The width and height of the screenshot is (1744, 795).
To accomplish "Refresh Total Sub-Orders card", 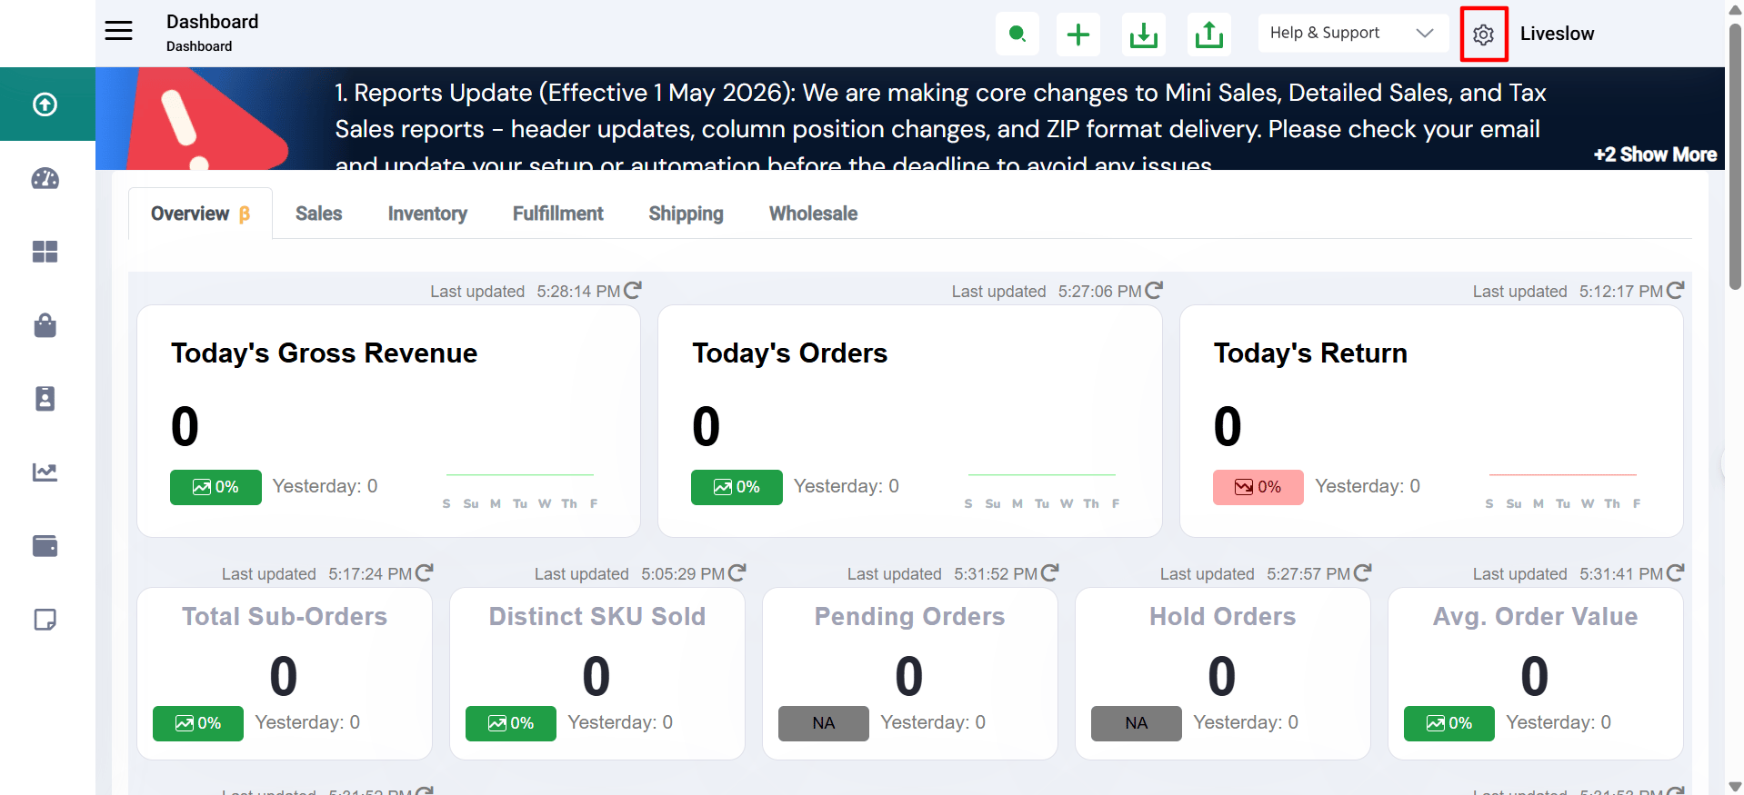I will [x=425, y=572].
